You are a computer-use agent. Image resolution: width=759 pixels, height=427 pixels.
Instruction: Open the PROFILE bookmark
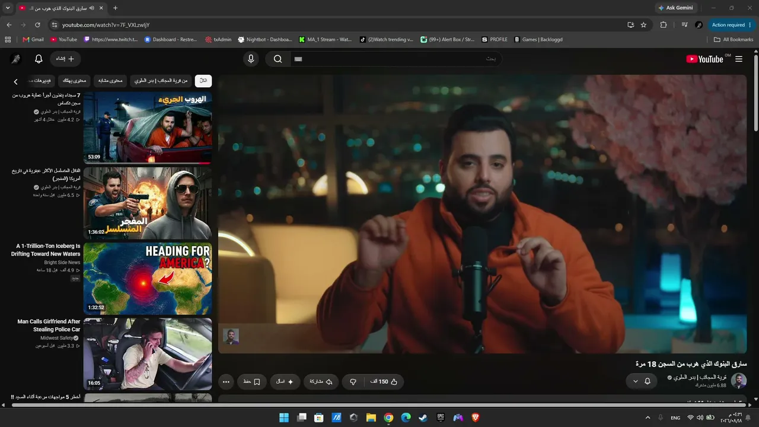495,40
